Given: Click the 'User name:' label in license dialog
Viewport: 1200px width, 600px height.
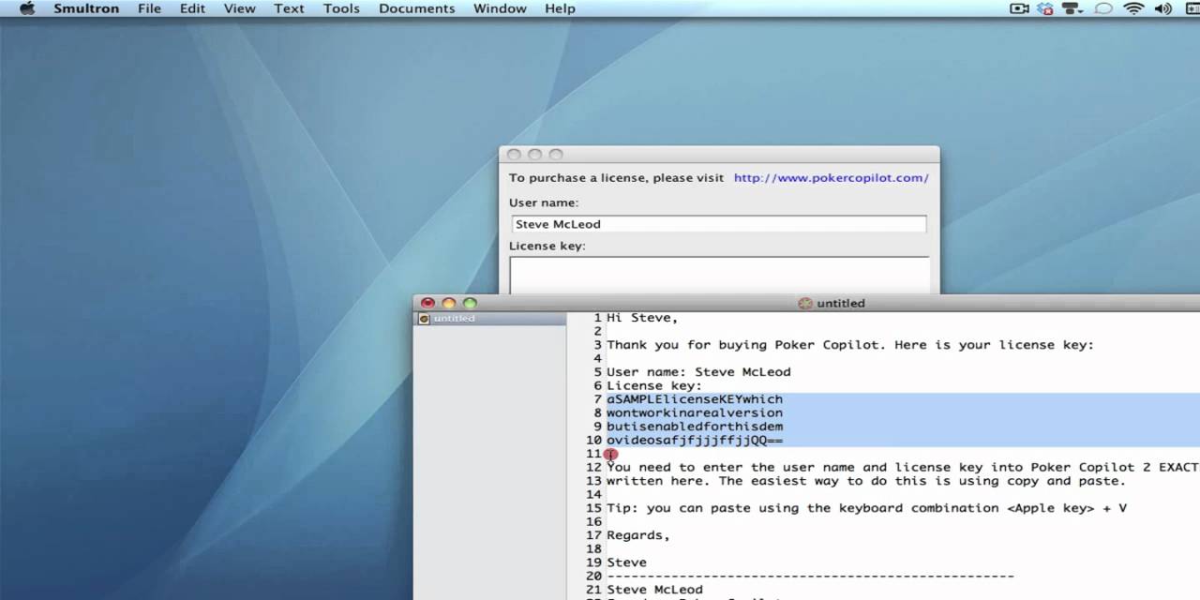Looking at the screenshot, I should tap(544, 202).
